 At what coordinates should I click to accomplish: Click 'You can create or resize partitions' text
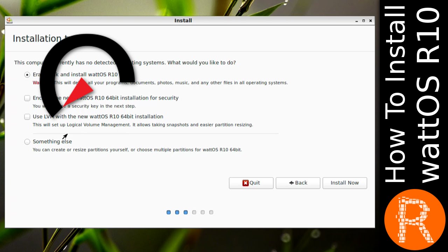80,150
